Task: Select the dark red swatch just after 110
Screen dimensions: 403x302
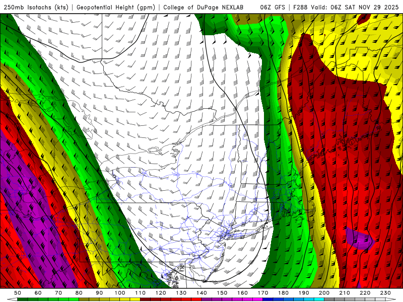Action: tap(145, 299)
